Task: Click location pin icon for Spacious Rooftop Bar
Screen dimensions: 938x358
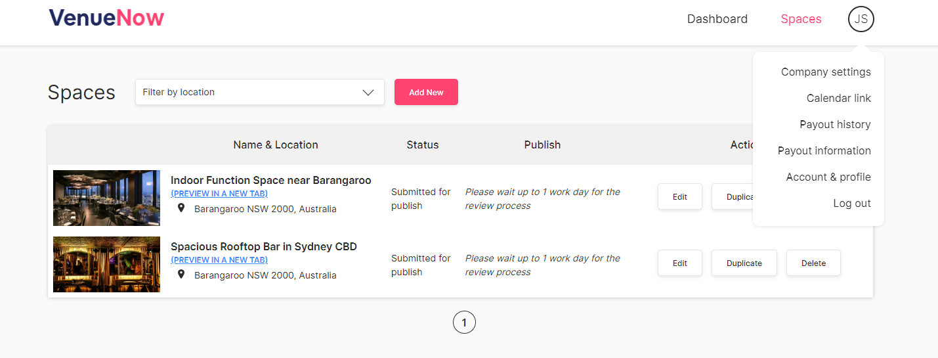Action: click(181, 275)
